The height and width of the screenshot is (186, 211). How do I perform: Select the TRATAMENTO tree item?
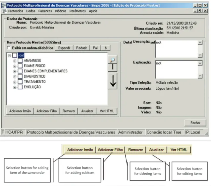(x=35, y=82)
